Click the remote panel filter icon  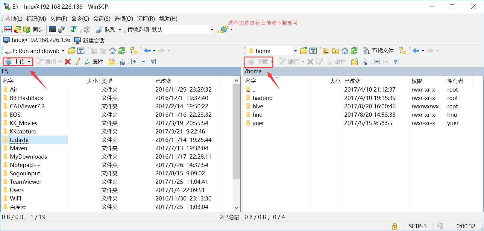(x=313, y=51)
